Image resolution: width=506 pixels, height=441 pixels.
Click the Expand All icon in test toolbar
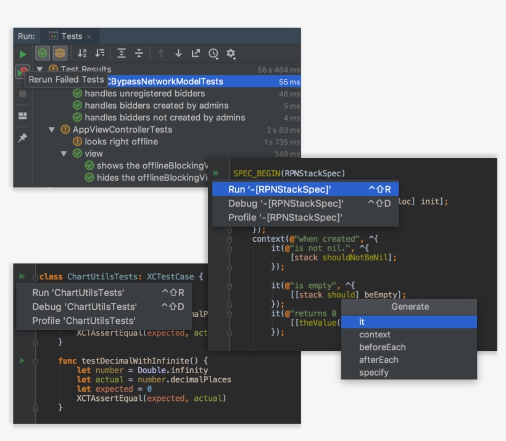(x=122, y=53)
